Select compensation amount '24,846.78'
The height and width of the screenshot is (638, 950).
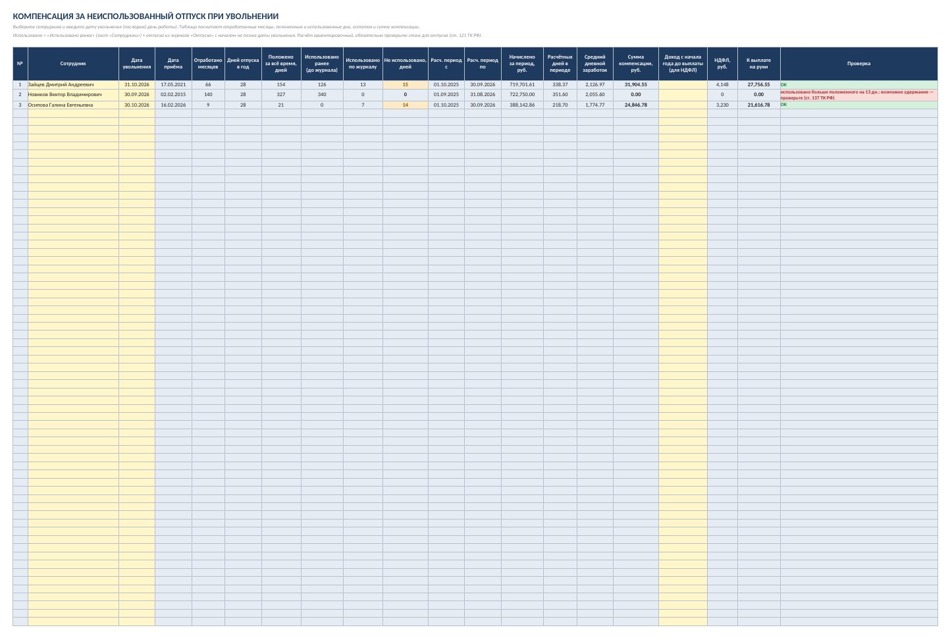click(636, 105)
